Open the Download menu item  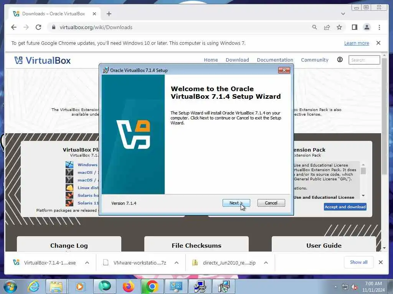(237, 60)
